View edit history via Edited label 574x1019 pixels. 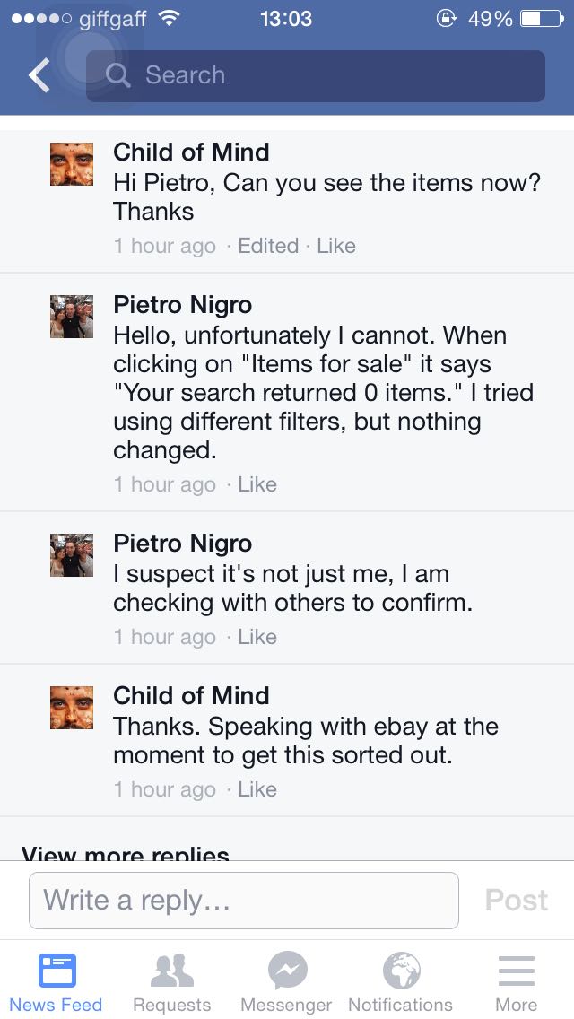268,246
